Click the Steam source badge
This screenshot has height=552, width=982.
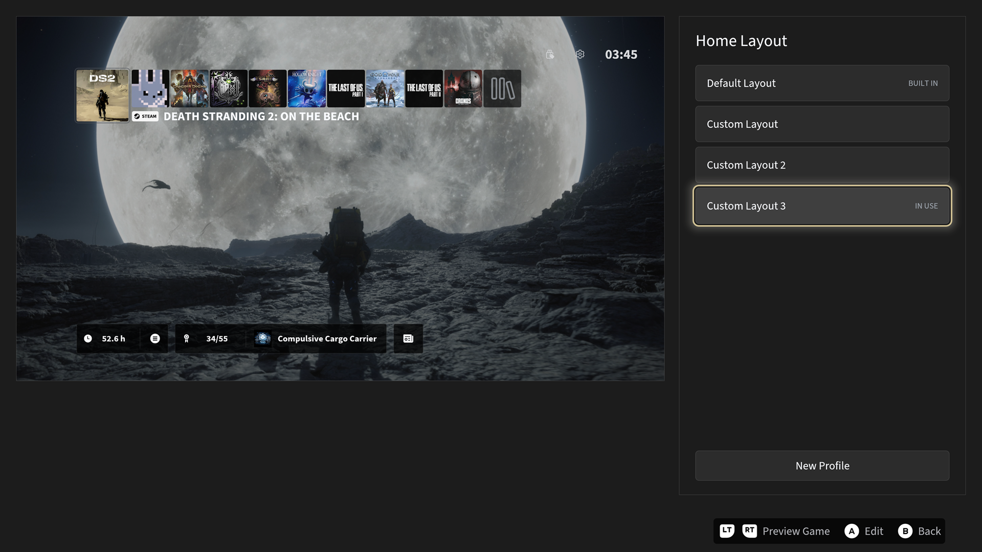pyautogui.click(x=145, y=117)
